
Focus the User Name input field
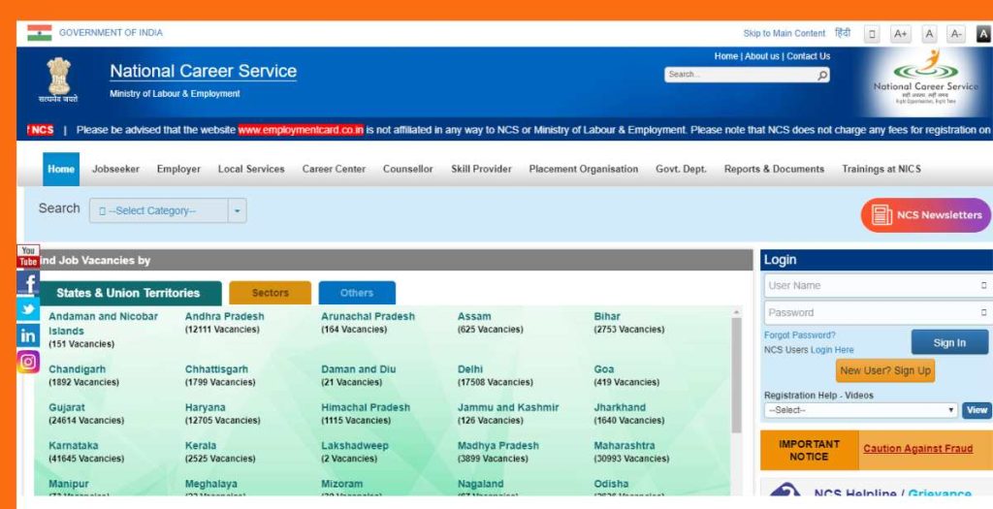[873, 286]
